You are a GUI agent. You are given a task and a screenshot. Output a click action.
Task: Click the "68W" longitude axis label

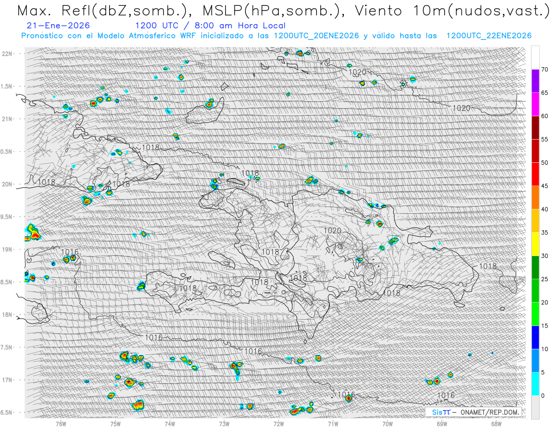(x=496, y=424)
